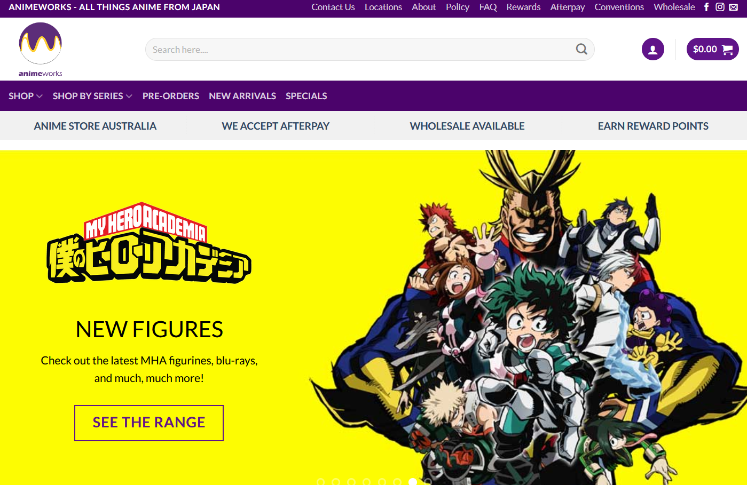747x485 pixels.
Task: Click the email envelope icon
Action: [x=734, y=7]
